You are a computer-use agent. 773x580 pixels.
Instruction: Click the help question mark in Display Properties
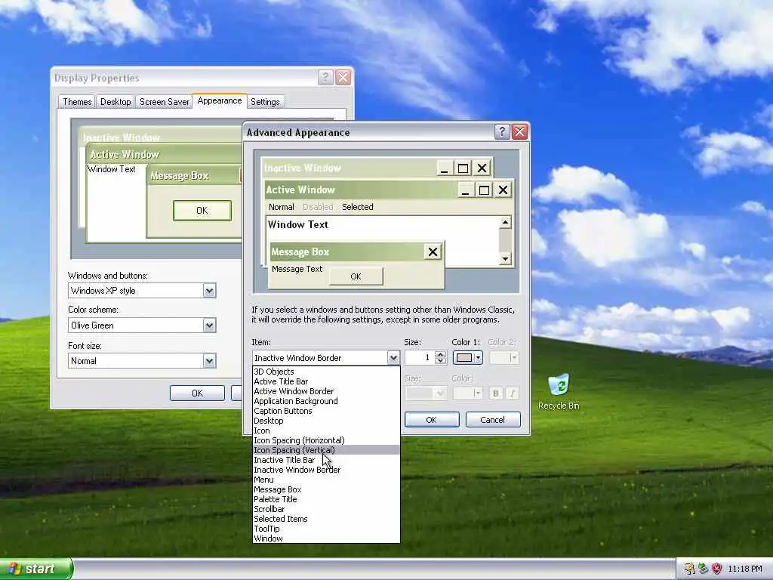click(325, 77)
